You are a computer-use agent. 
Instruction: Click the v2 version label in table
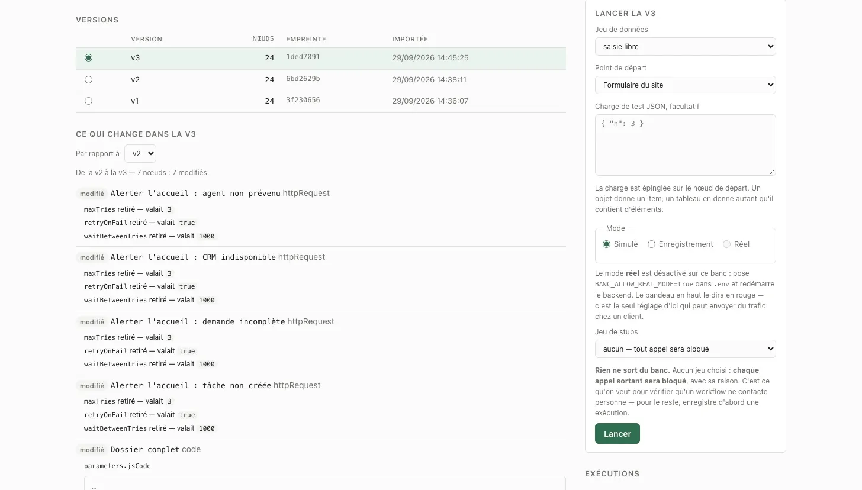tap(136, 79)
